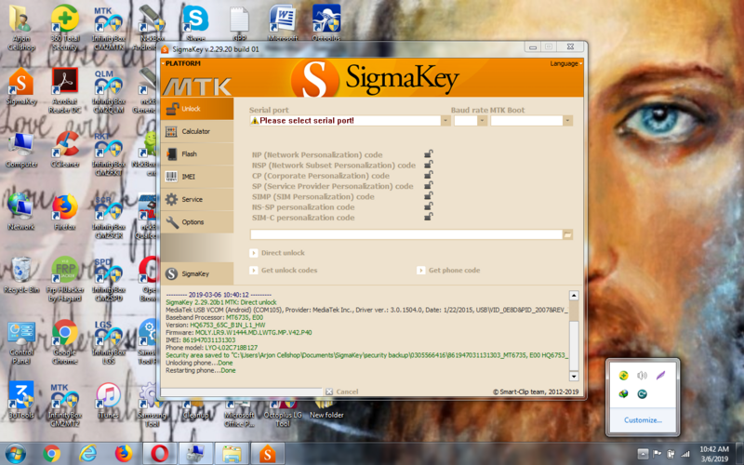Click the Frp HiJacker by Hagard icon

(x=65, y=280)
